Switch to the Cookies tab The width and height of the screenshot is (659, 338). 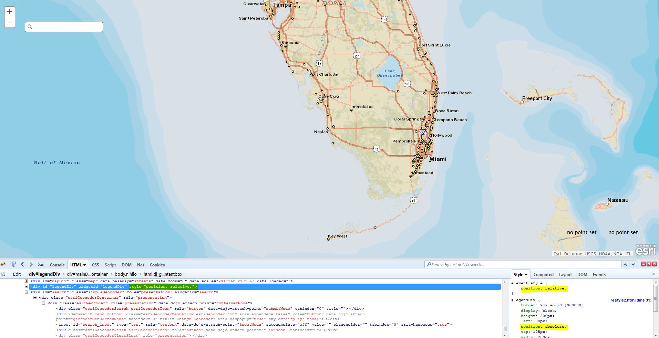coord(157,265)
